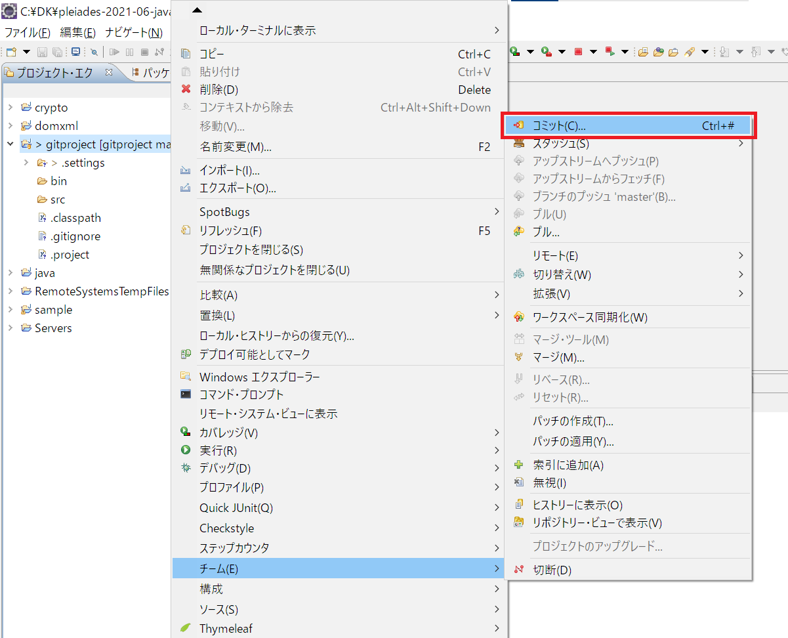Screen dimensions: 788x638
Task: Choose Windows エクスプローラー menu entry
Action: pos(338,377)
